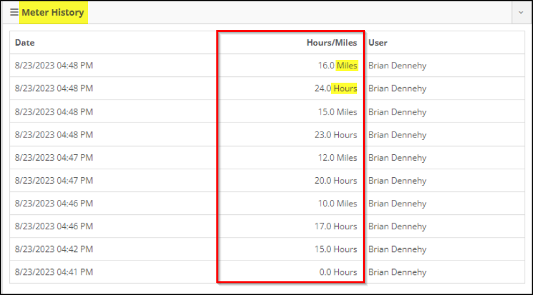
Task: Sort by the Date column header
Action: pyautogui.click(x=25, y=43)
